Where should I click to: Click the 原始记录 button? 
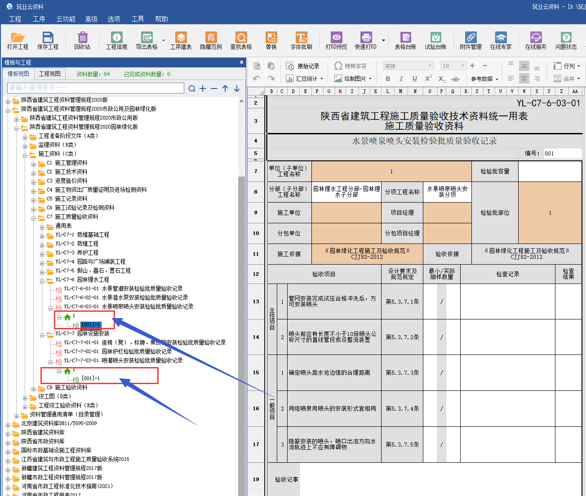pyautogui.click(x=302, y=66)
